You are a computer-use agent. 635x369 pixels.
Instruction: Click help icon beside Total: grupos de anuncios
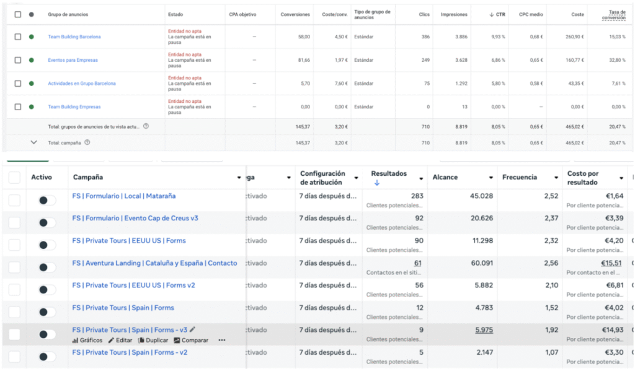146,126
